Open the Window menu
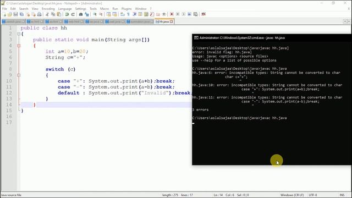The width and height of the screenshot is (352, 198). tap(141, 9)
